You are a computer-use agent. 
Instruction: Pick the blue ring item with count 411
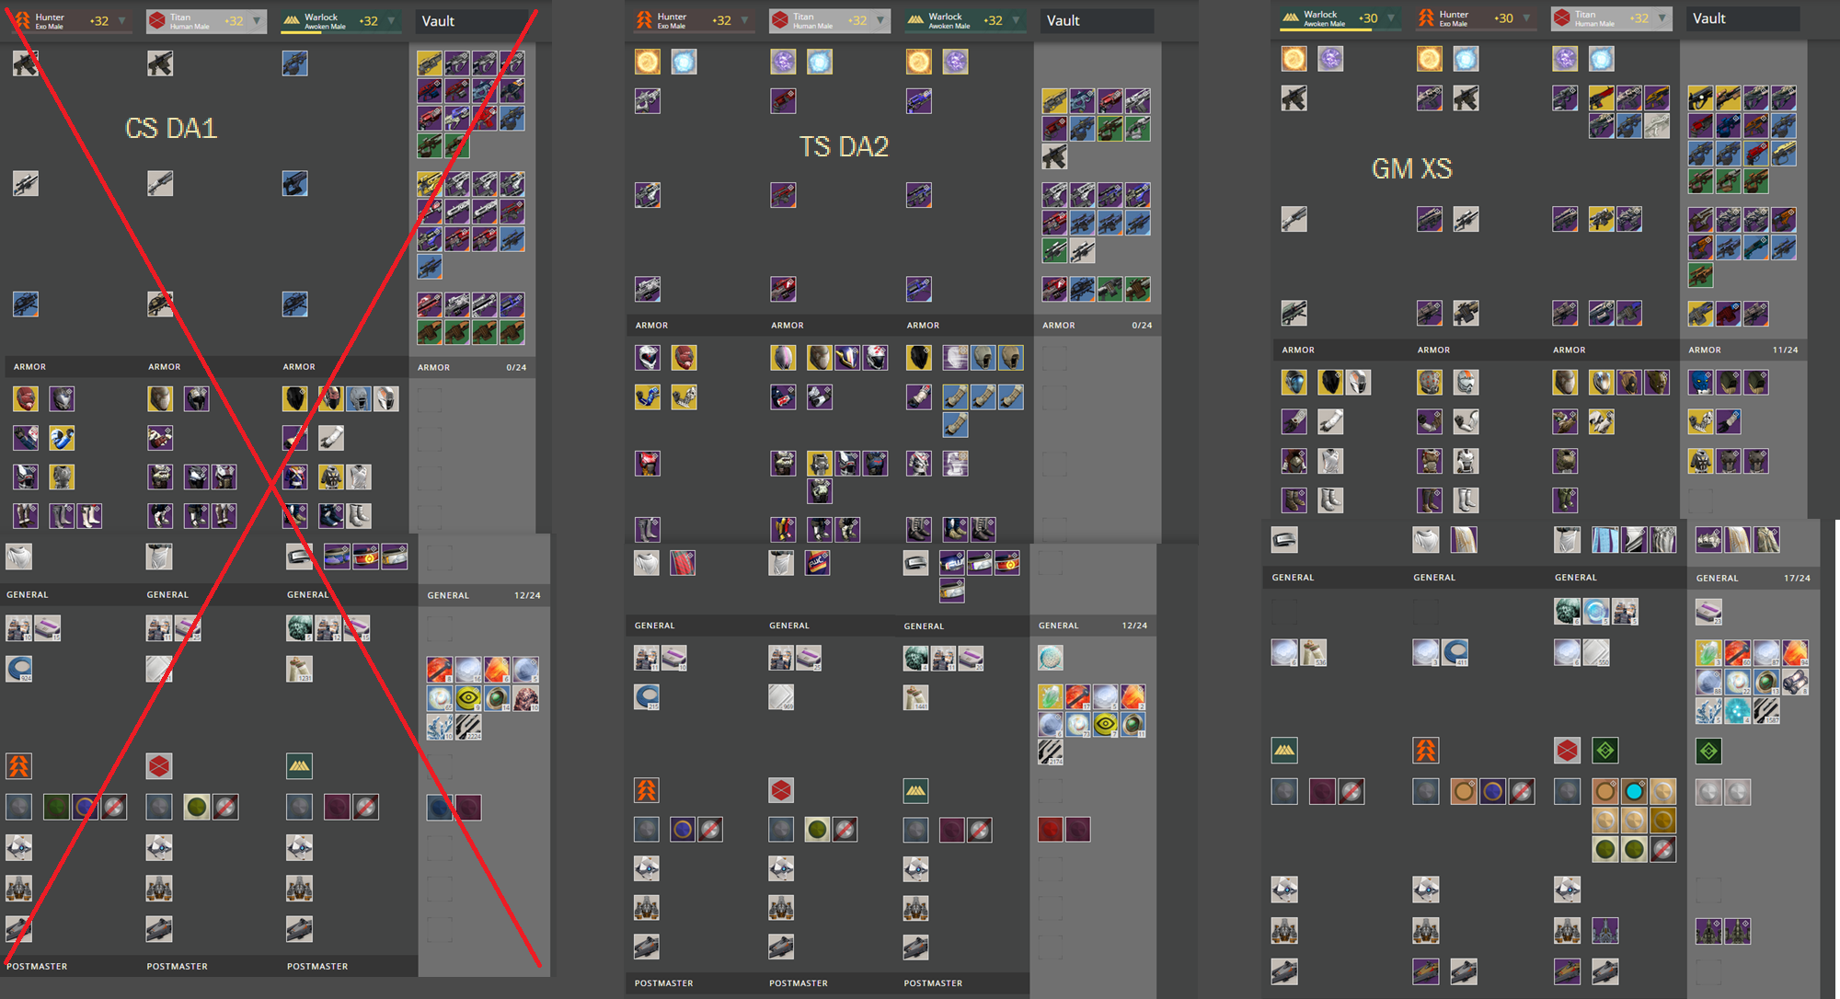coord(1455,652)
